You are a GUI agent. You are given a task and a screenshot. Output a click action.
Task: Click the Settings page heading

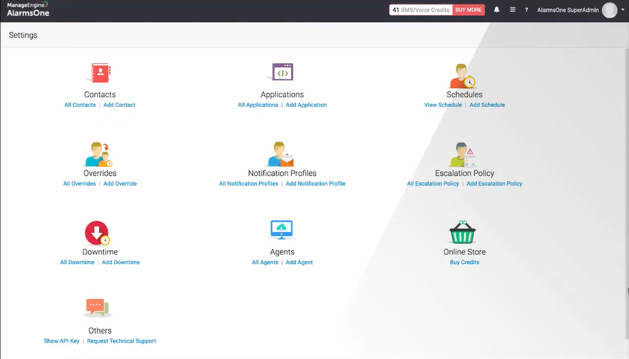[23, 35]
